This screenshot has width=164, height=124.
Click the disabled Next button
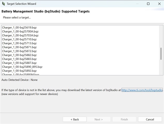tap(99, 119)
